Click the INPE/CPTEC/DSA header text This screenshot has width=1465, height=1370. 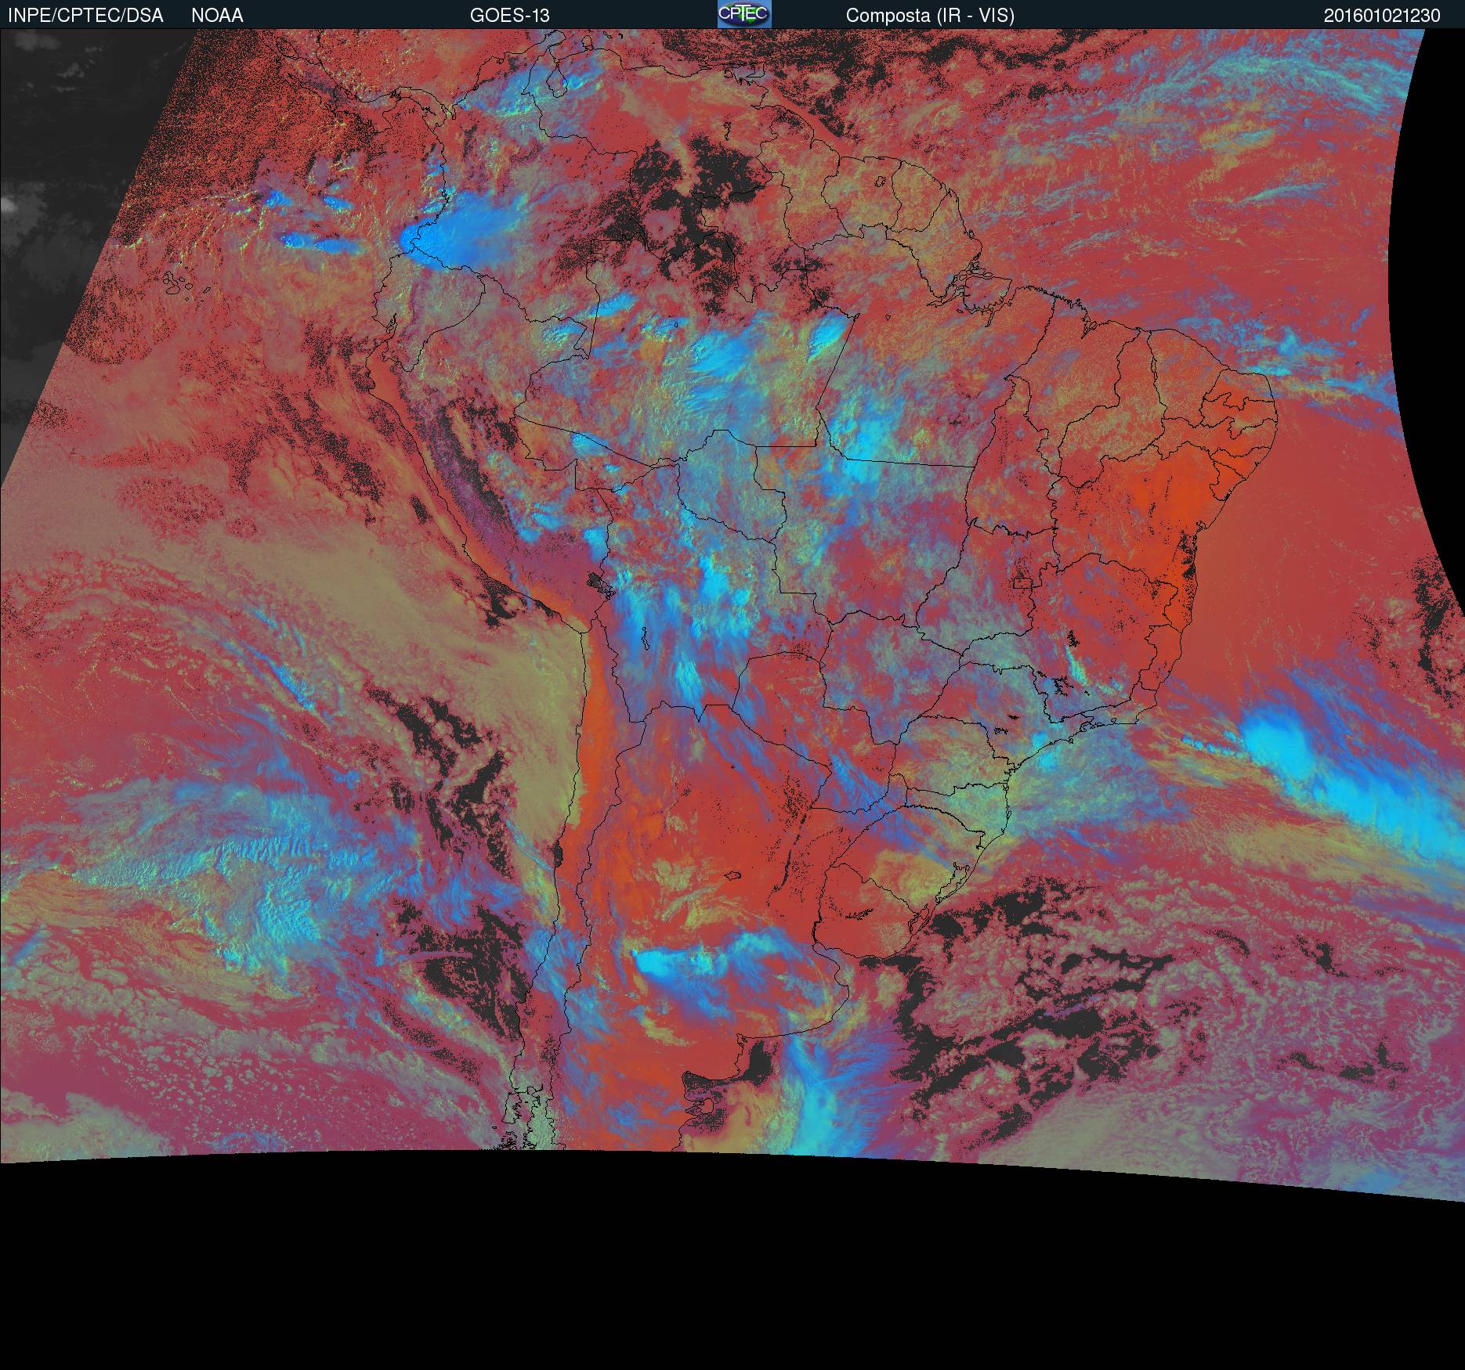tap(85, 16)
